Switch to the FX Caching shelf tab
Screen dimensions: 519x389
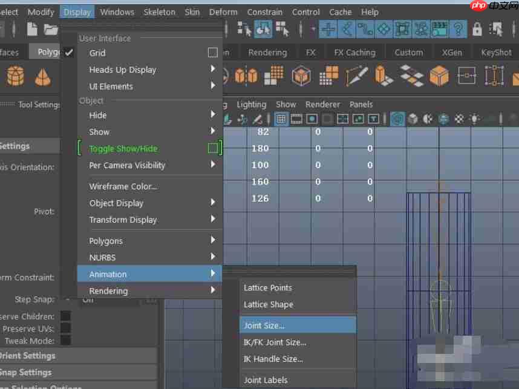[x=354, y=53]
